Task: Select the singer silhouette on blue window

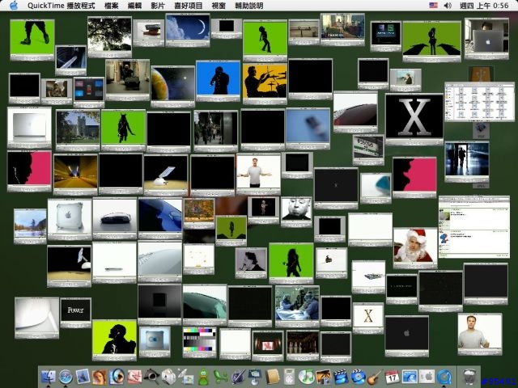Action: 218,81
